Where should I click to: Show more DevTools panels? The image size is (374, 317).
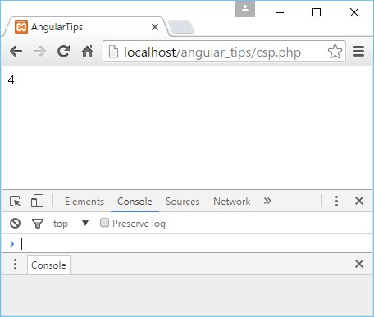pyautogui.click(x=267, y=201)
